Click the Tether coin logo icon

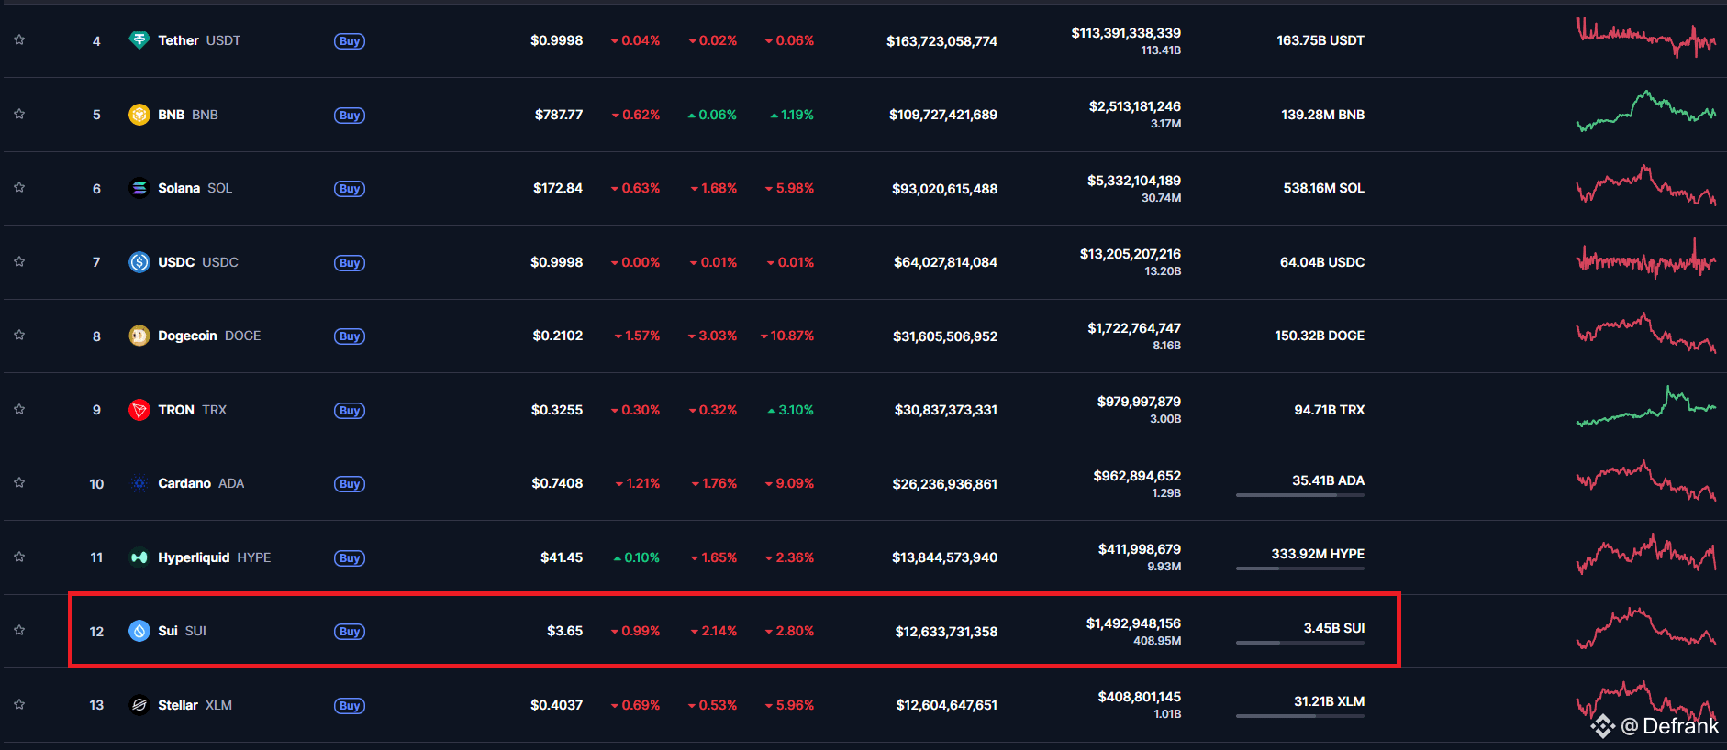(139, 40)
